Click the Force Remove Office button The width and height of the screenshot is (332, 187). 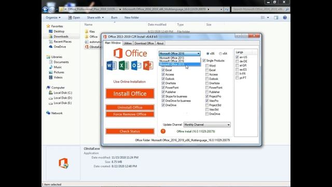130,114
